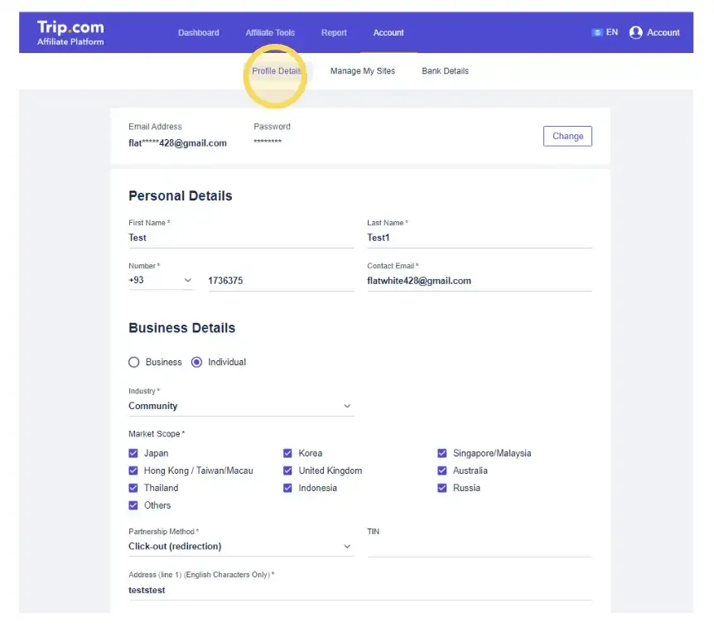Viewport: 714px width, 632px height.
Task: Select the Individual radio button
Action: point(196,362)
